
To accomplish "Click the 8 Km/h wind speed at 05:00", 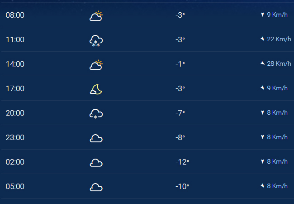I will [277, 186].
